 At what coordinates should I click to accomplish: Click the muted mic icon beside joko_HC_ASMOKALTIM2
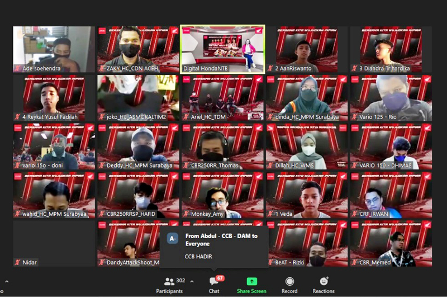click(x=102, y=117)
